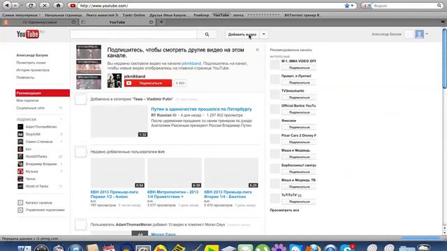Bookmark the page with the star icon

pyautogui.click(x=346, y=6)
